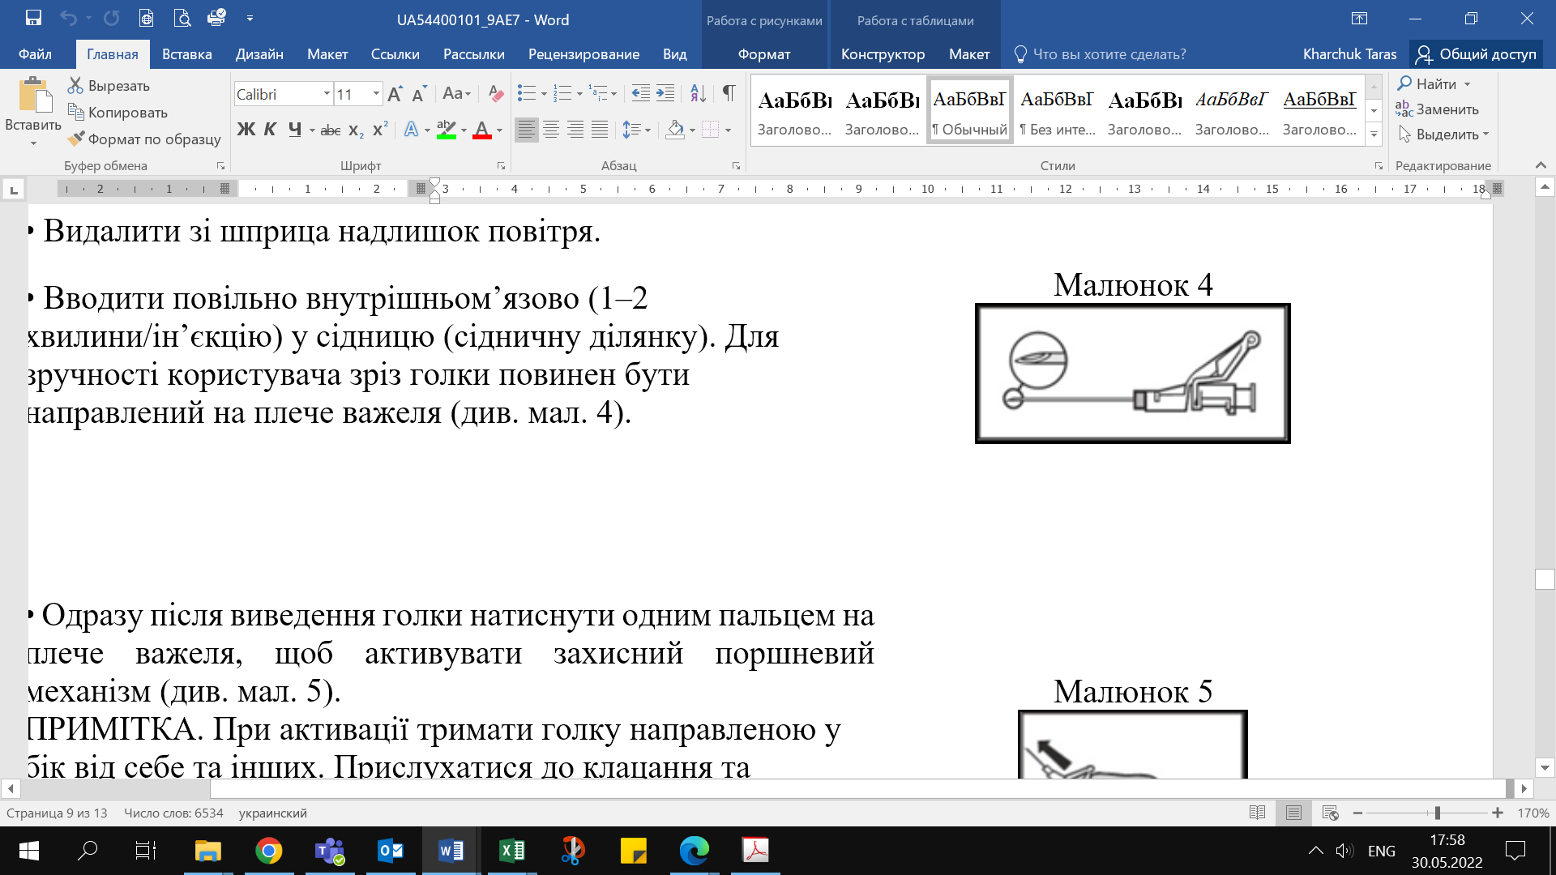Align the text right

[x=575, y=130]
